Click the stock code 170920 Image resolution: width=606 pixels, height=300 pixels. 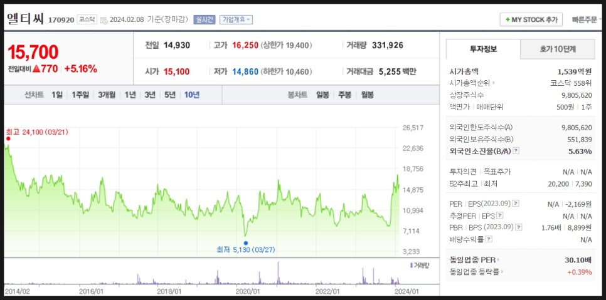pyautogui.click(x=61, y=19)
